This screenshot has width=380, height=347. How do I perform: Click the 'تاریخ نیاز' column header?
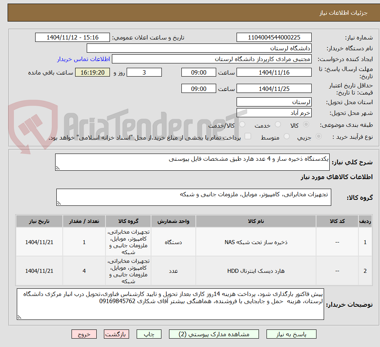[x=39, y=221]
